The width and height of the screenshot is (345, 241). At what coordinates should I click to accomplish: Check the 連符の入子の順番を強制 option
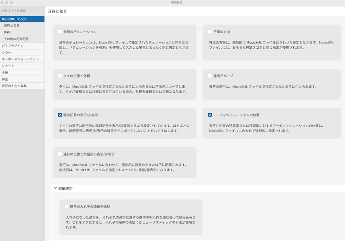pos(67,207)
